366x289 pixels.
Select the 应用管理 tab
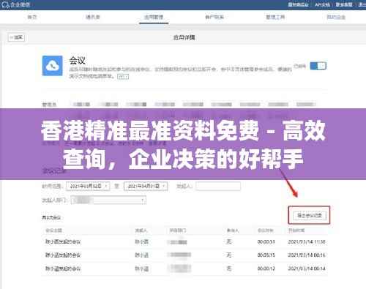(154, 18)
